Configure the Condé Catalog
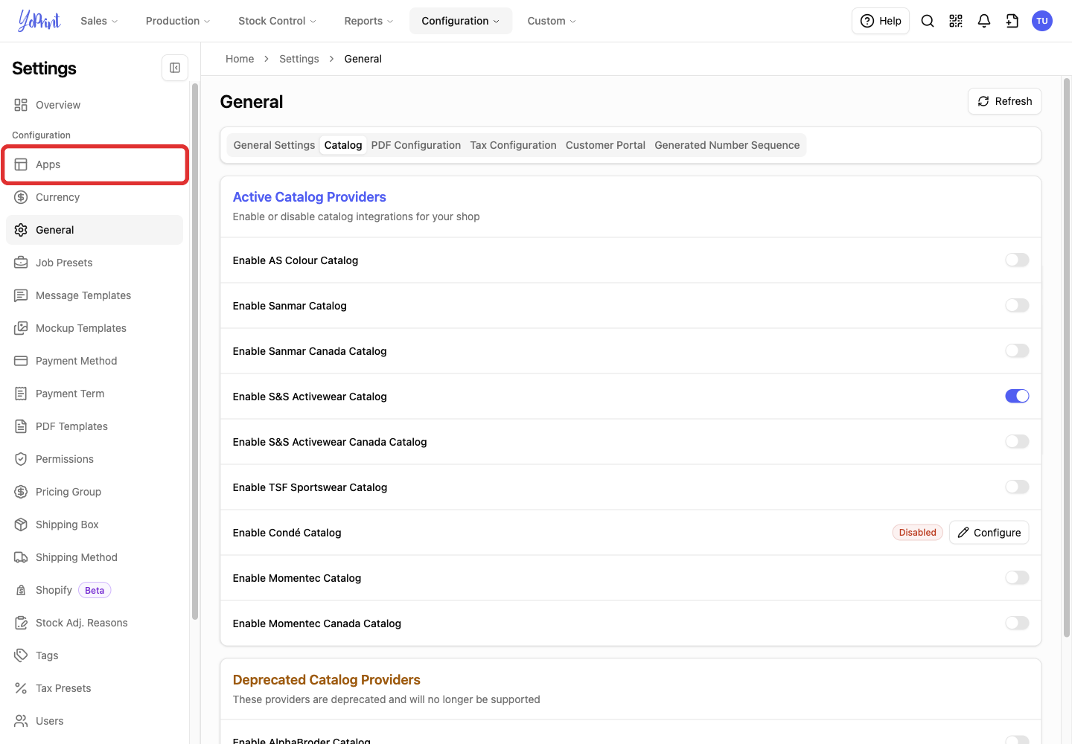 pos(989,533)
